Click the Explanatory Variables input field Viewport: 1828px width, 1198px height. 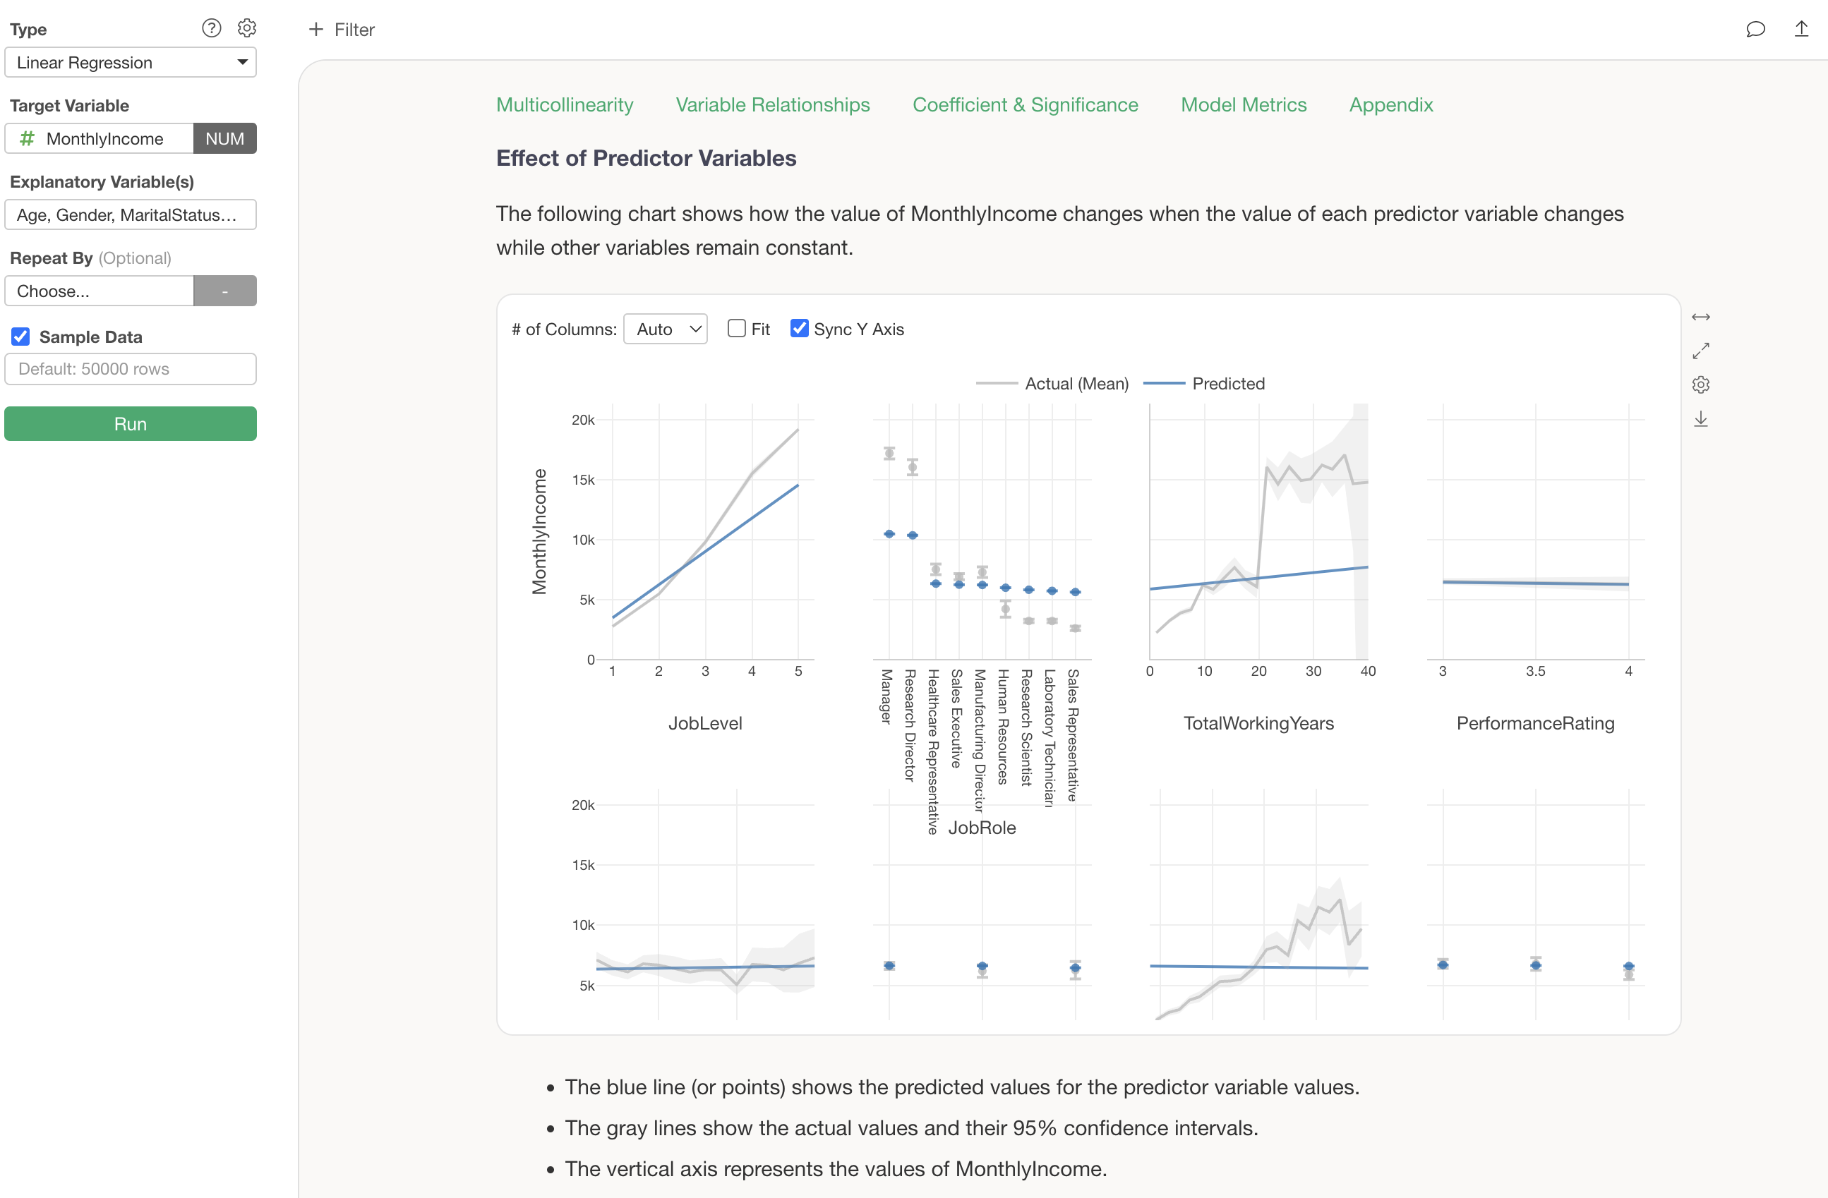130,215
